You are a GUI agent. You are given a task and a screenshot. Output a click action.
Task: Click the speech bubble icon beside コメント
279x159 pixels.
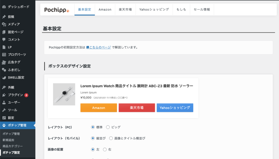(x=4, y=40)
